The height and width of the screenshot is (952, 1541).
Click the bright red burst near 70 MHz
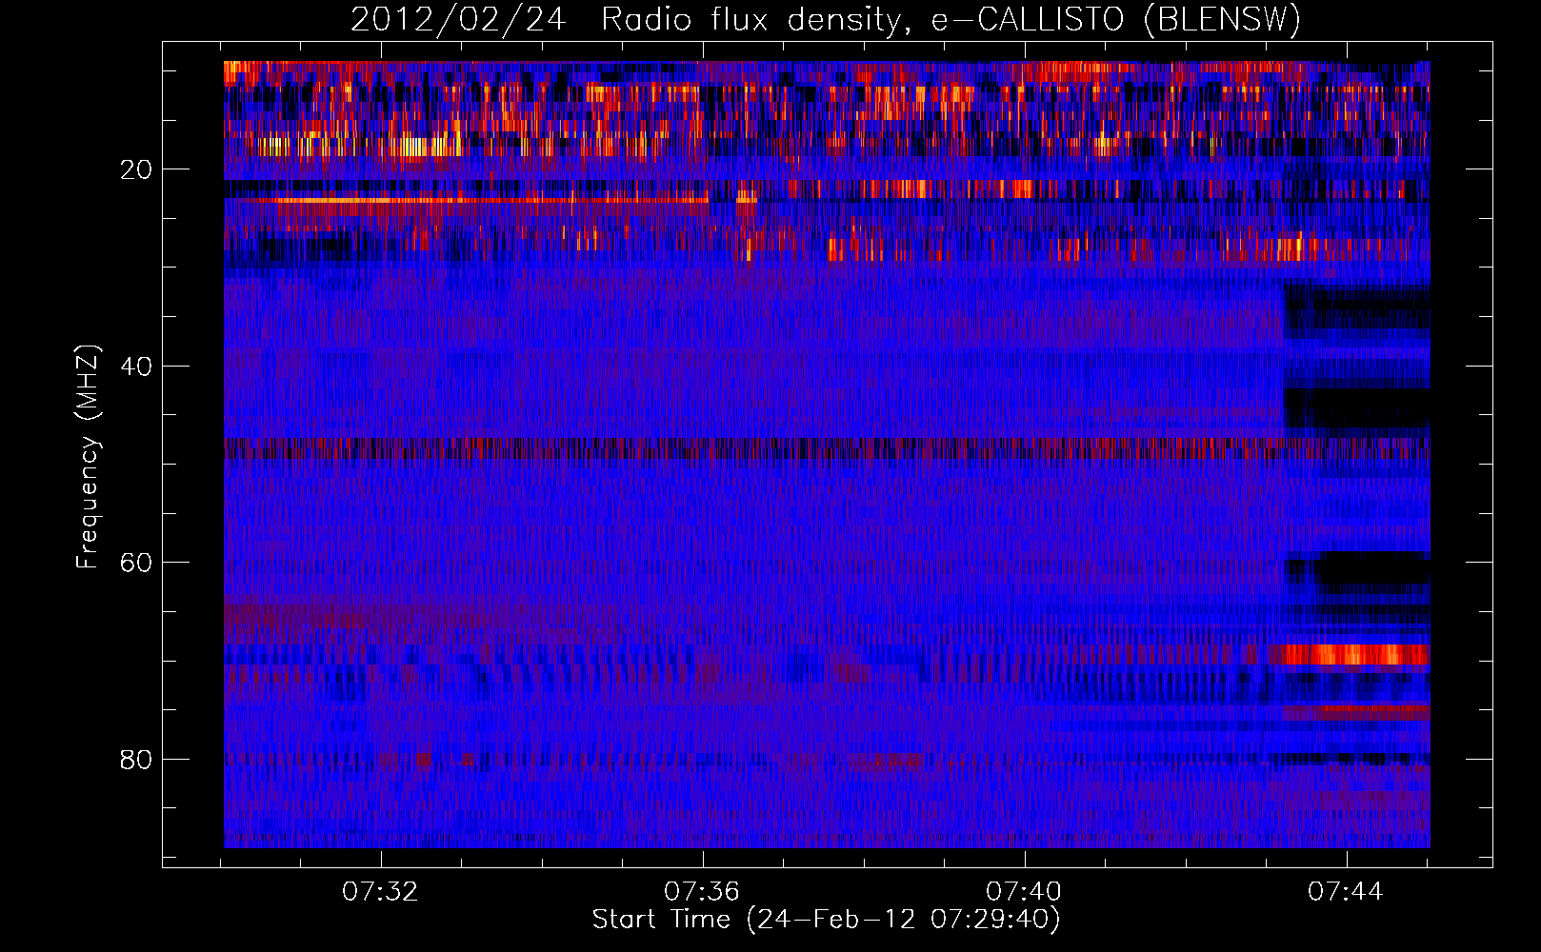pyautogui.click(x=1356, y=655)
